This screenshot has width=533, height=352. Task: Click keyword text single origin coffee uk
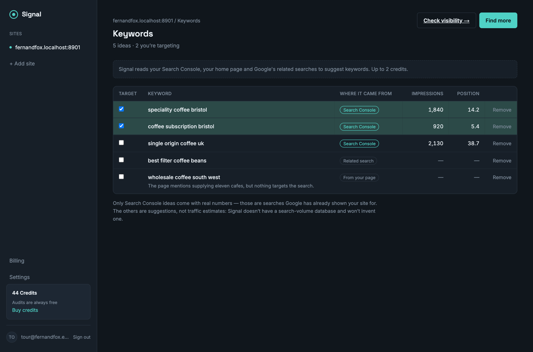176,143
